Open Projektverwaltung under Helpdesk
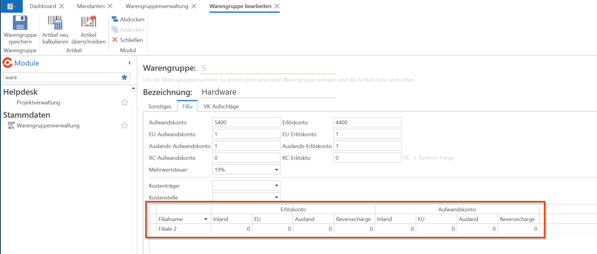 click(x=38, y=103)
